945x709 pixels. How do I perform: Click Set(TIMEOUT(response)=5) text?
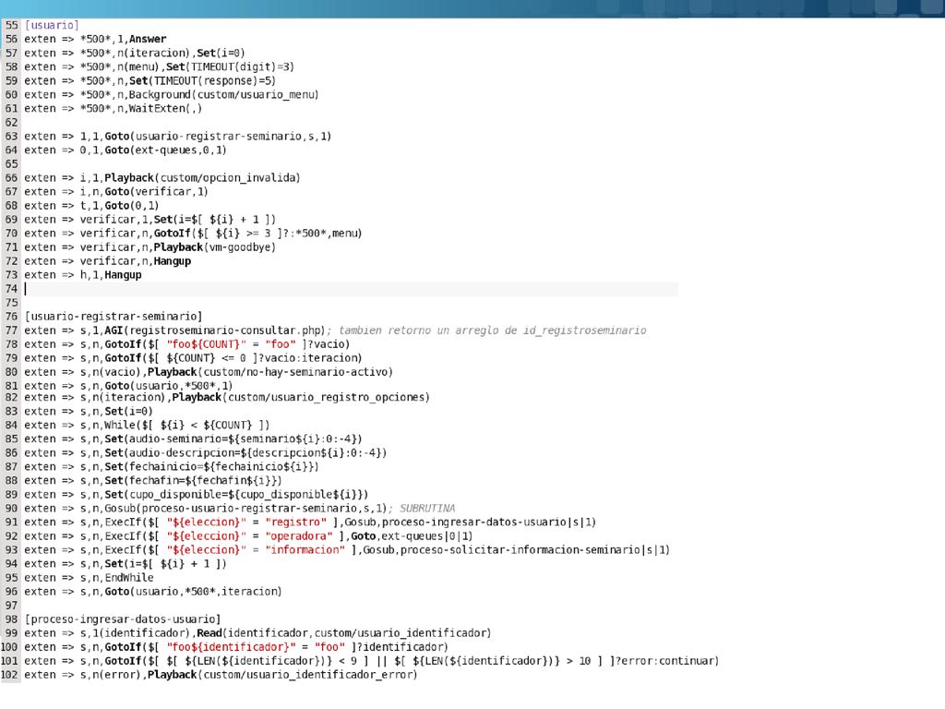point(202,81)
